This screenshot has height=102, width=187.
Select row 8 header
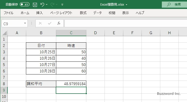[x=4, y=84]
